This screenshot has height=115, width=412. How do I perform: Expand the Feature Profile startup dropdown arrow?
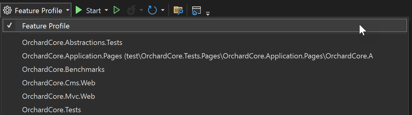click(67, 11)
